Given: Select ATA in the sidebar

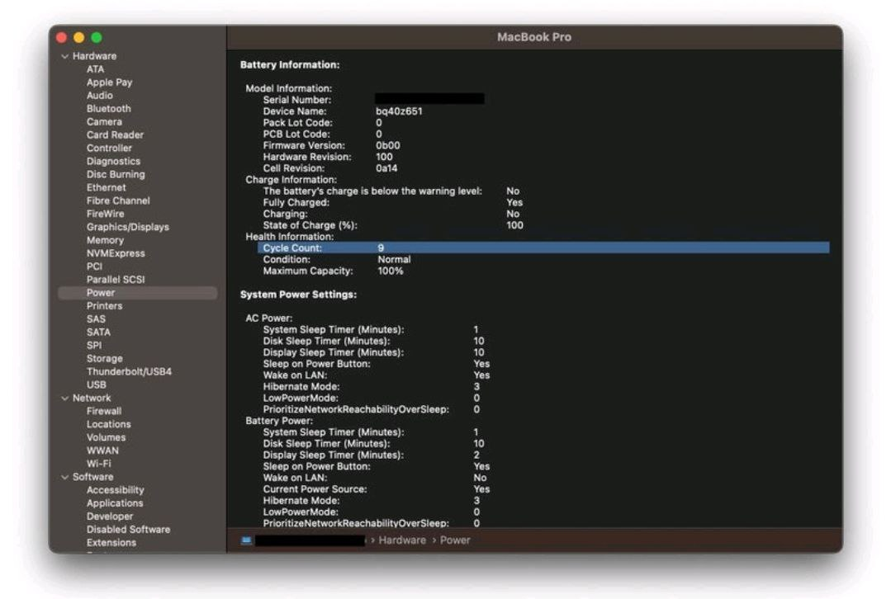Looking at the screenshot, I should click(x=96, y=69).
